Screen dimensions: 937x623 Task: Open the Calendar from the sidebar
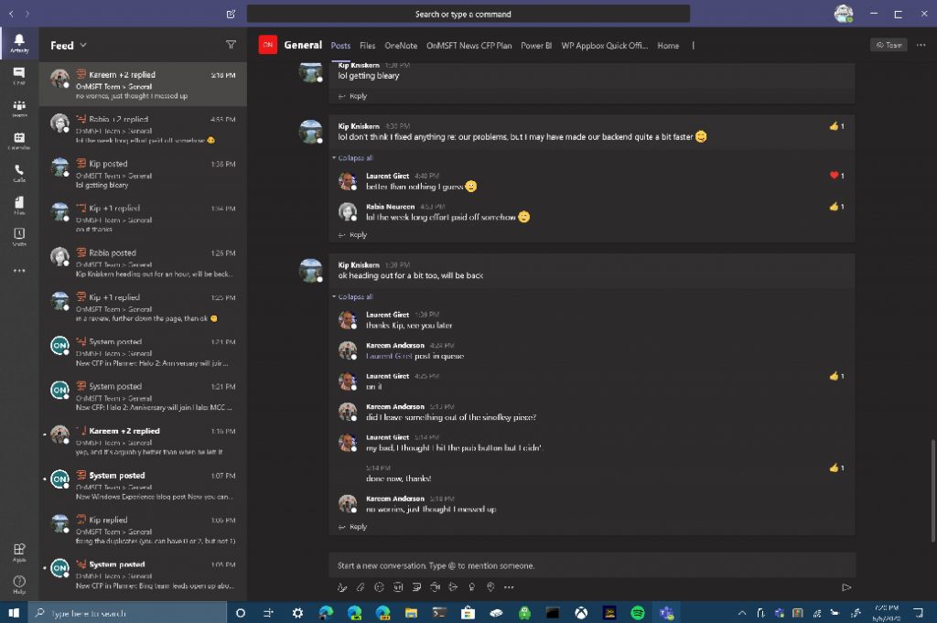19,140
